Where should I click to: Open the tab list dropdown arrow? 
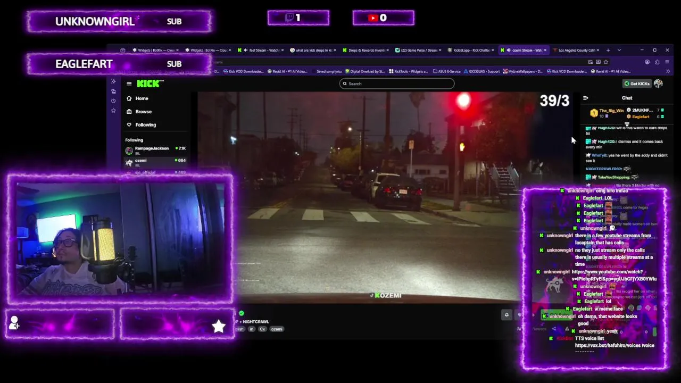619,50
